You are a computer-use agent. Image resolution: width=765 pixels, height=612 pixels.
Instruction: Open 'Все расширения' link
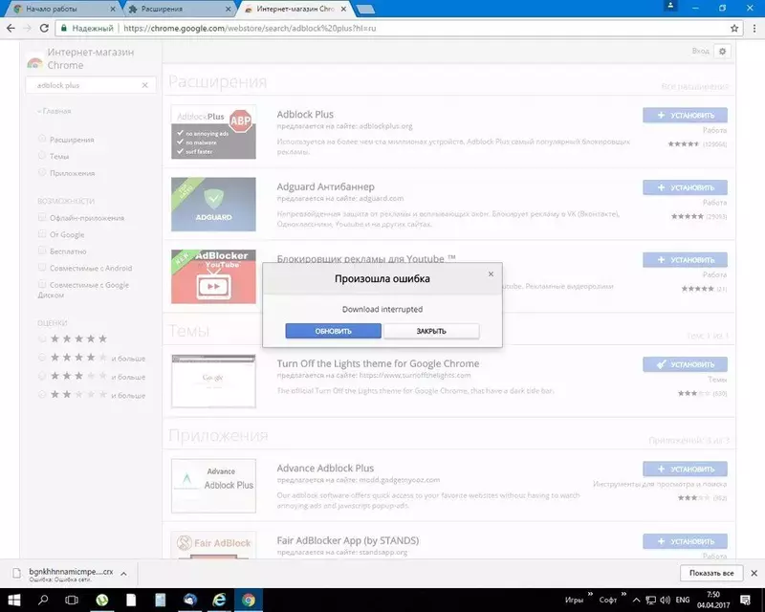pos(695,86)
